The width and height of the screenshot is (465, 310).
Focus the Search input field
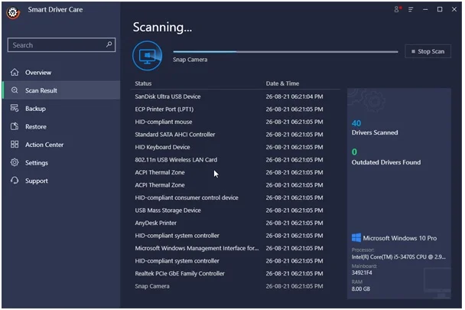point(61,45)
